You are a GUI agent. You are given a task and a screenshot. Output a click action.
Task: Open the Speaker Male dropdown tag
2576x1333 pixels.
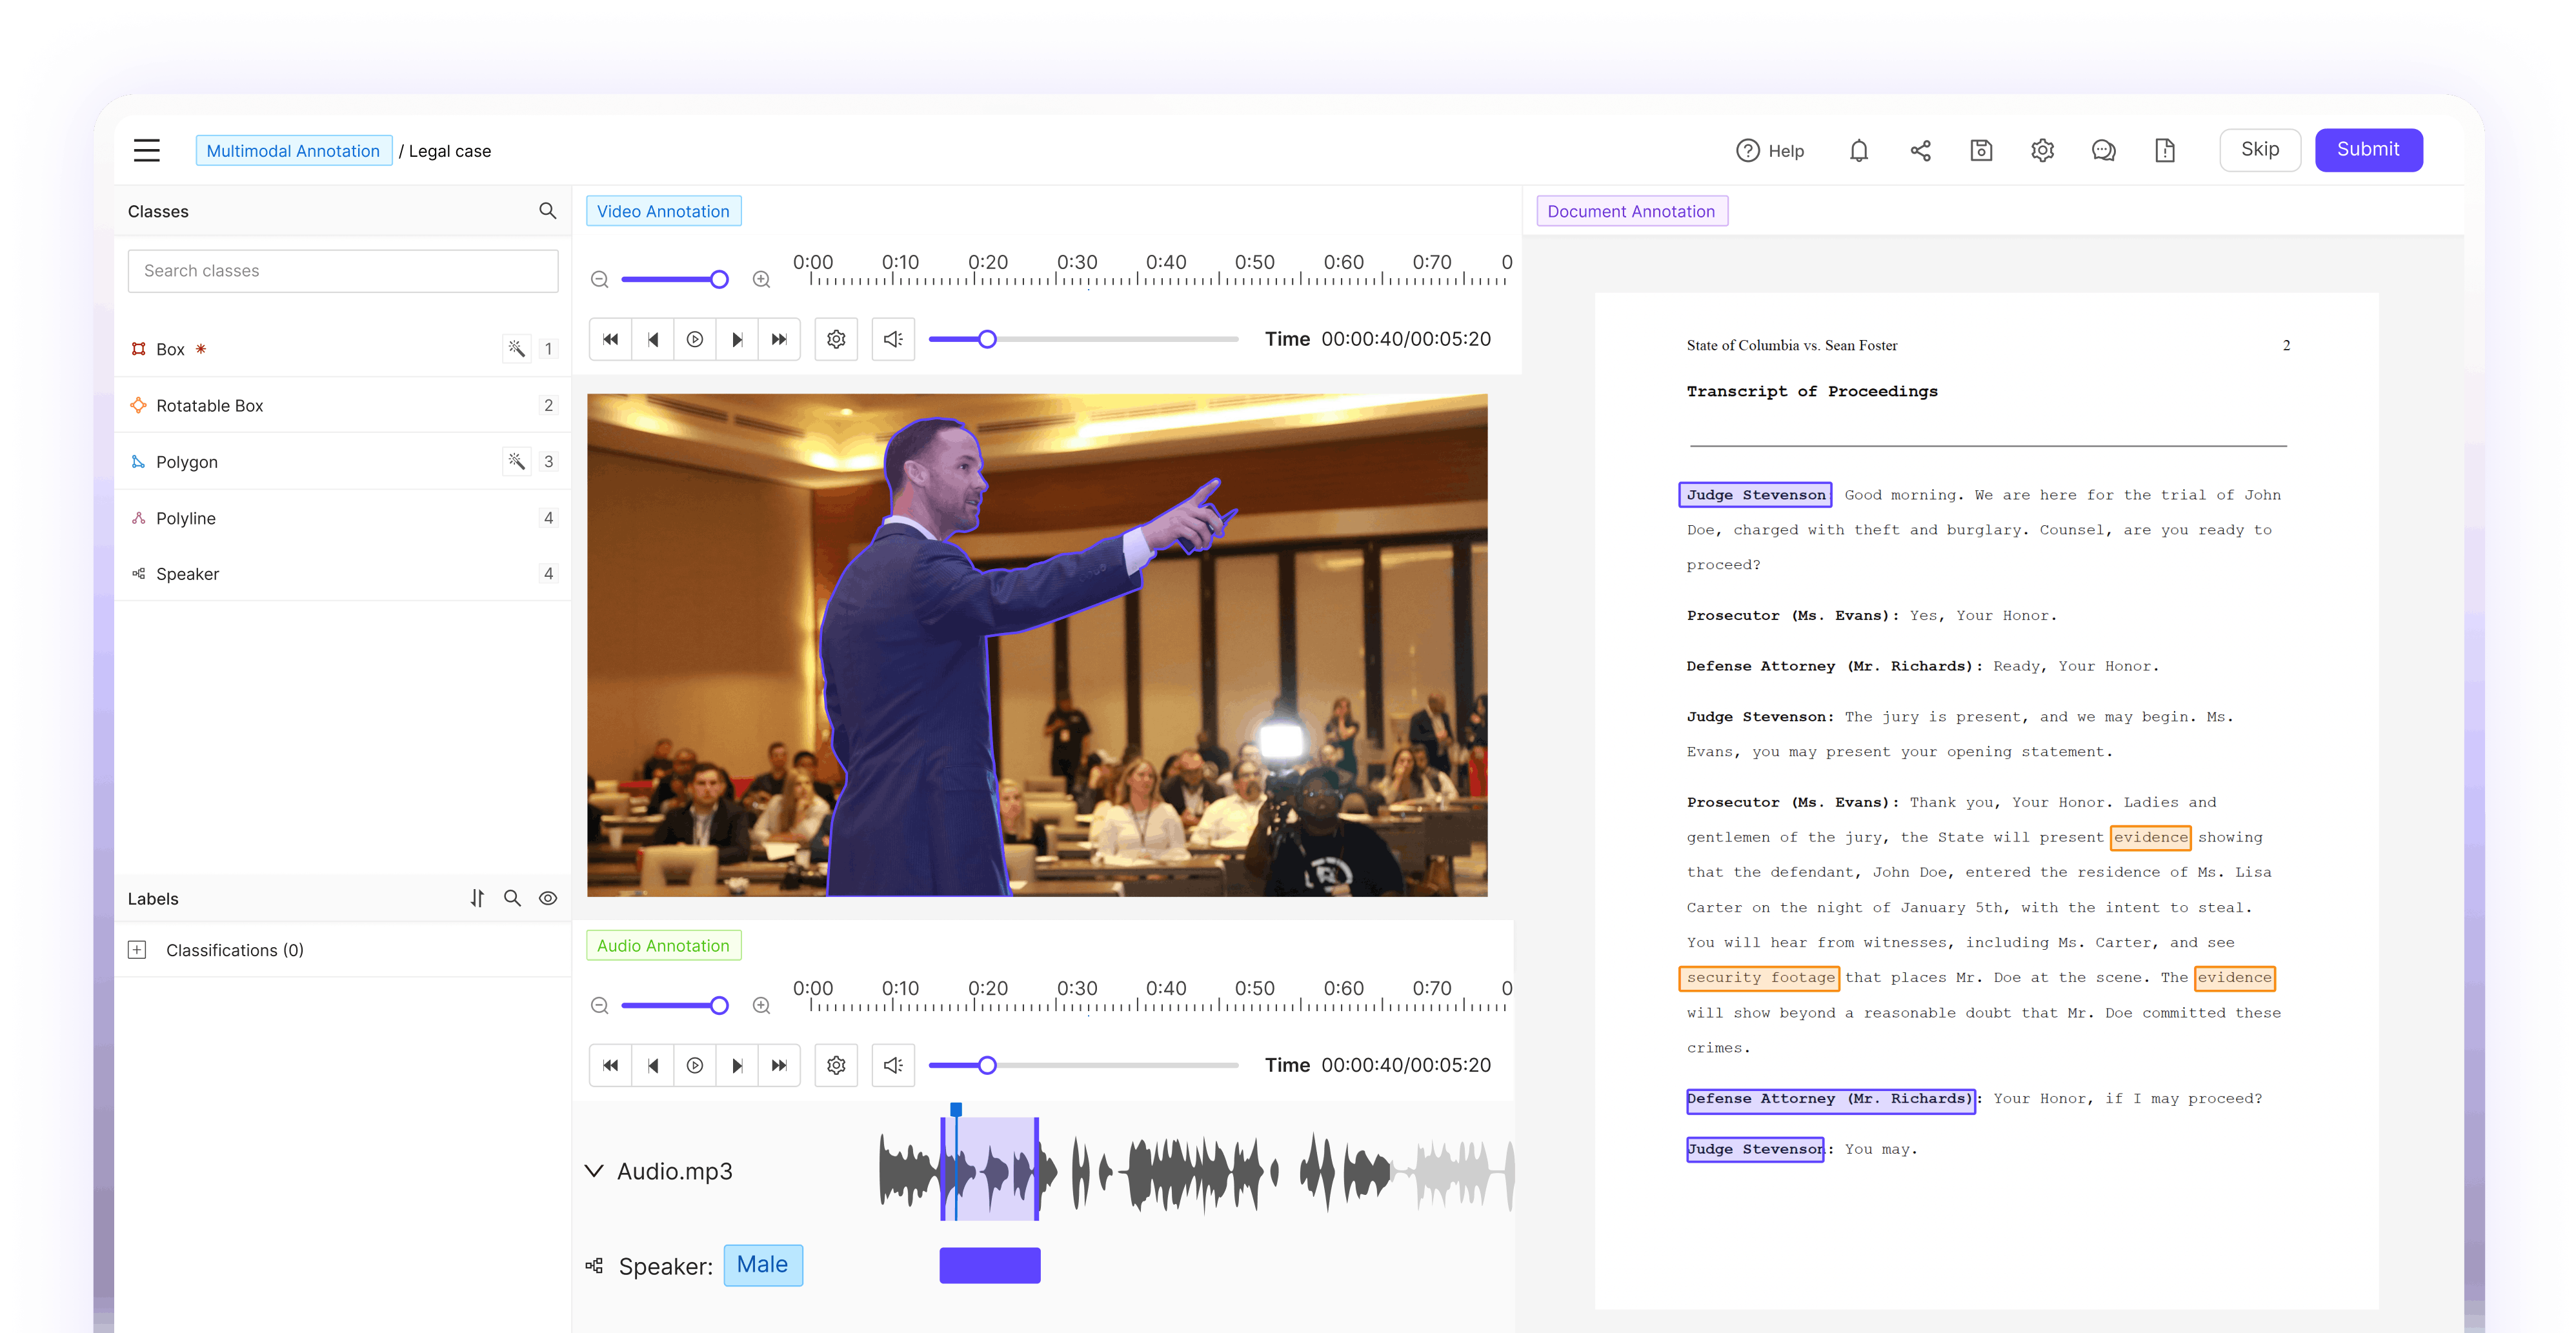(762, 1265)
